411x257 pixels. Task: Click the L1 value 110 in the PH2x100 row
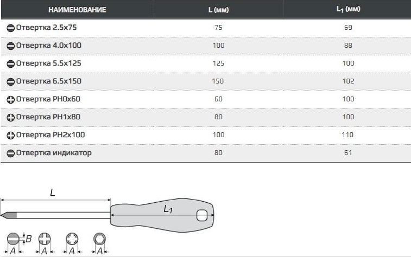[x=348, y=135]
